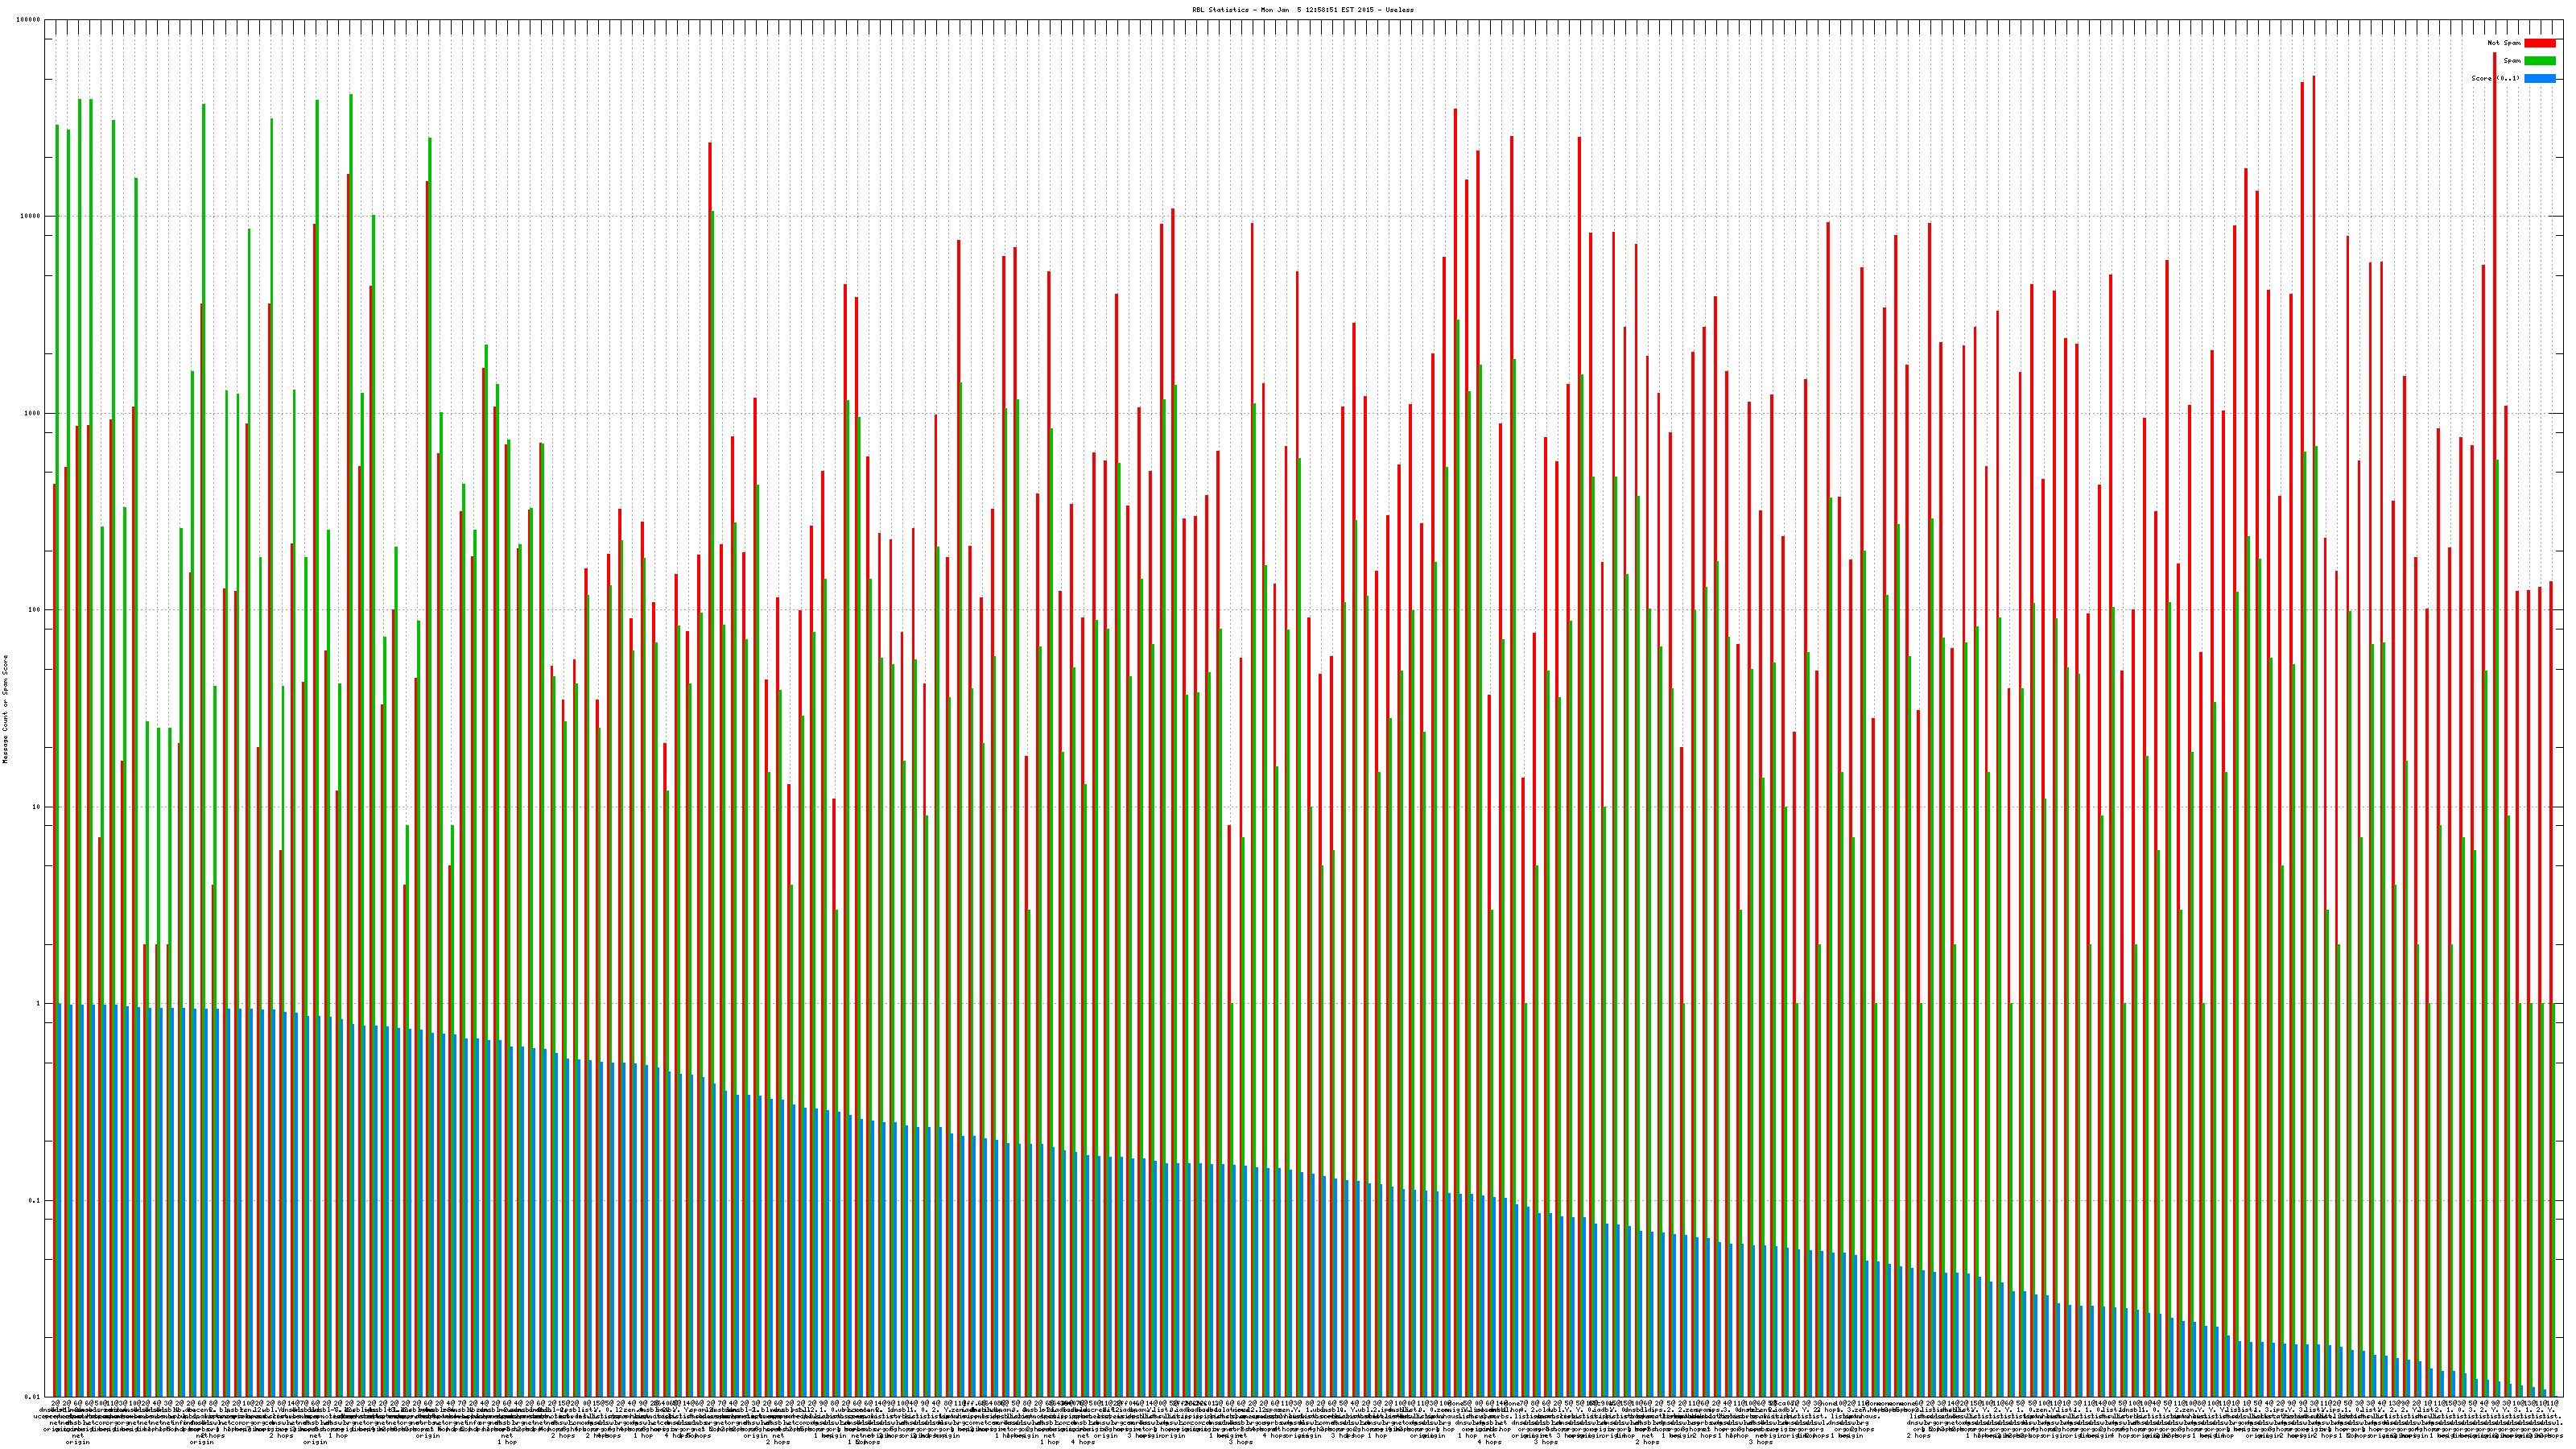The height and width of the screenshot is (1449, 2576).
Task: Click the 100 y-axis tick label
Action: pyautogui.click(x=35, y=610)
